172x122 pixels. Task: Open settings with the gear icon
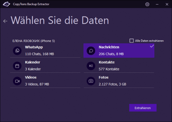click(x=147, y=4)
